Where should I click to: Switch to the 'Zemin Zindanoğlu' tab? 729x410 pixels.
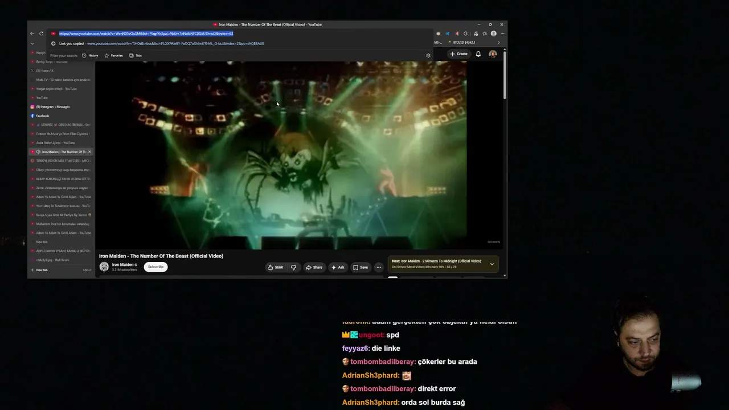pyautogui.click(x=60, y=188)
